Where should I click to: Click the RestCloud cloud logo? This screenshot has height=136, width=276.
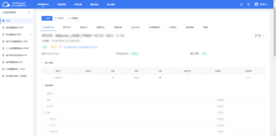point(5,4)
